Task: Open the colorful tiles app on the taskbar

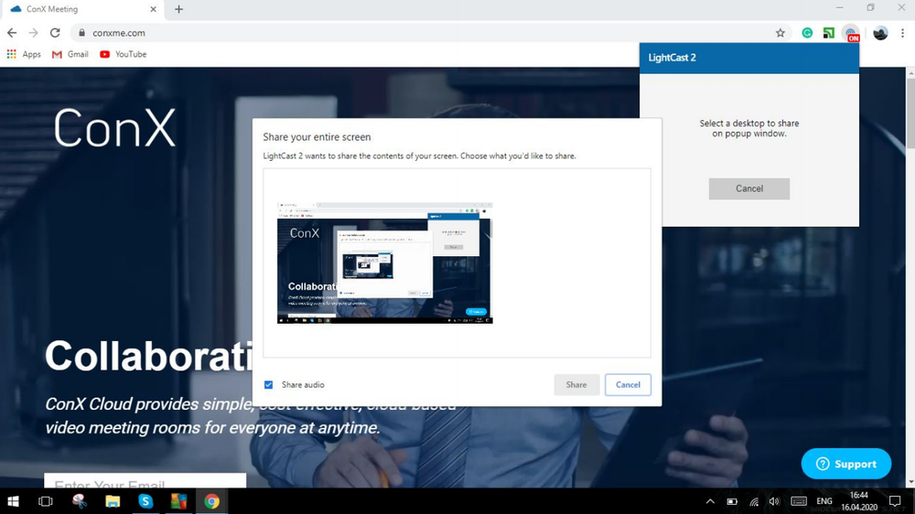Action: (x=178, y=501)
